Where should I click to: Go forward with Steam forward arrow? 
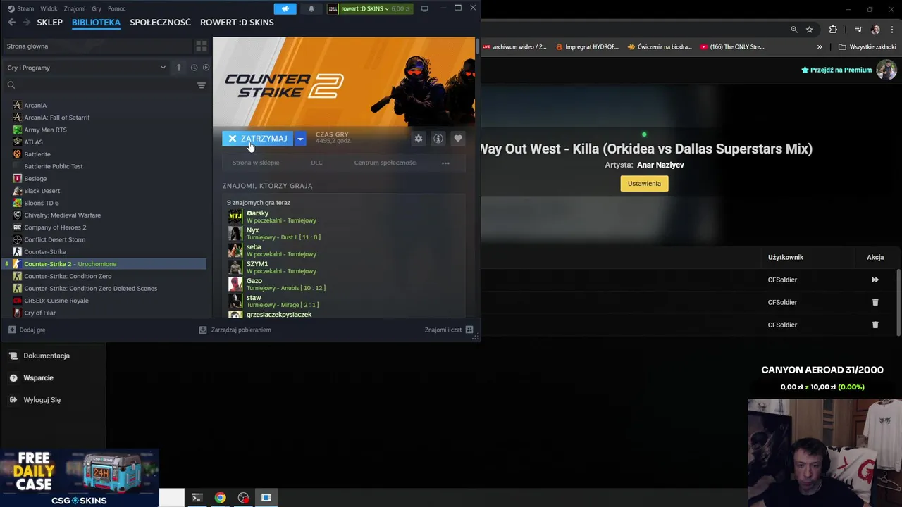[26, 23]
